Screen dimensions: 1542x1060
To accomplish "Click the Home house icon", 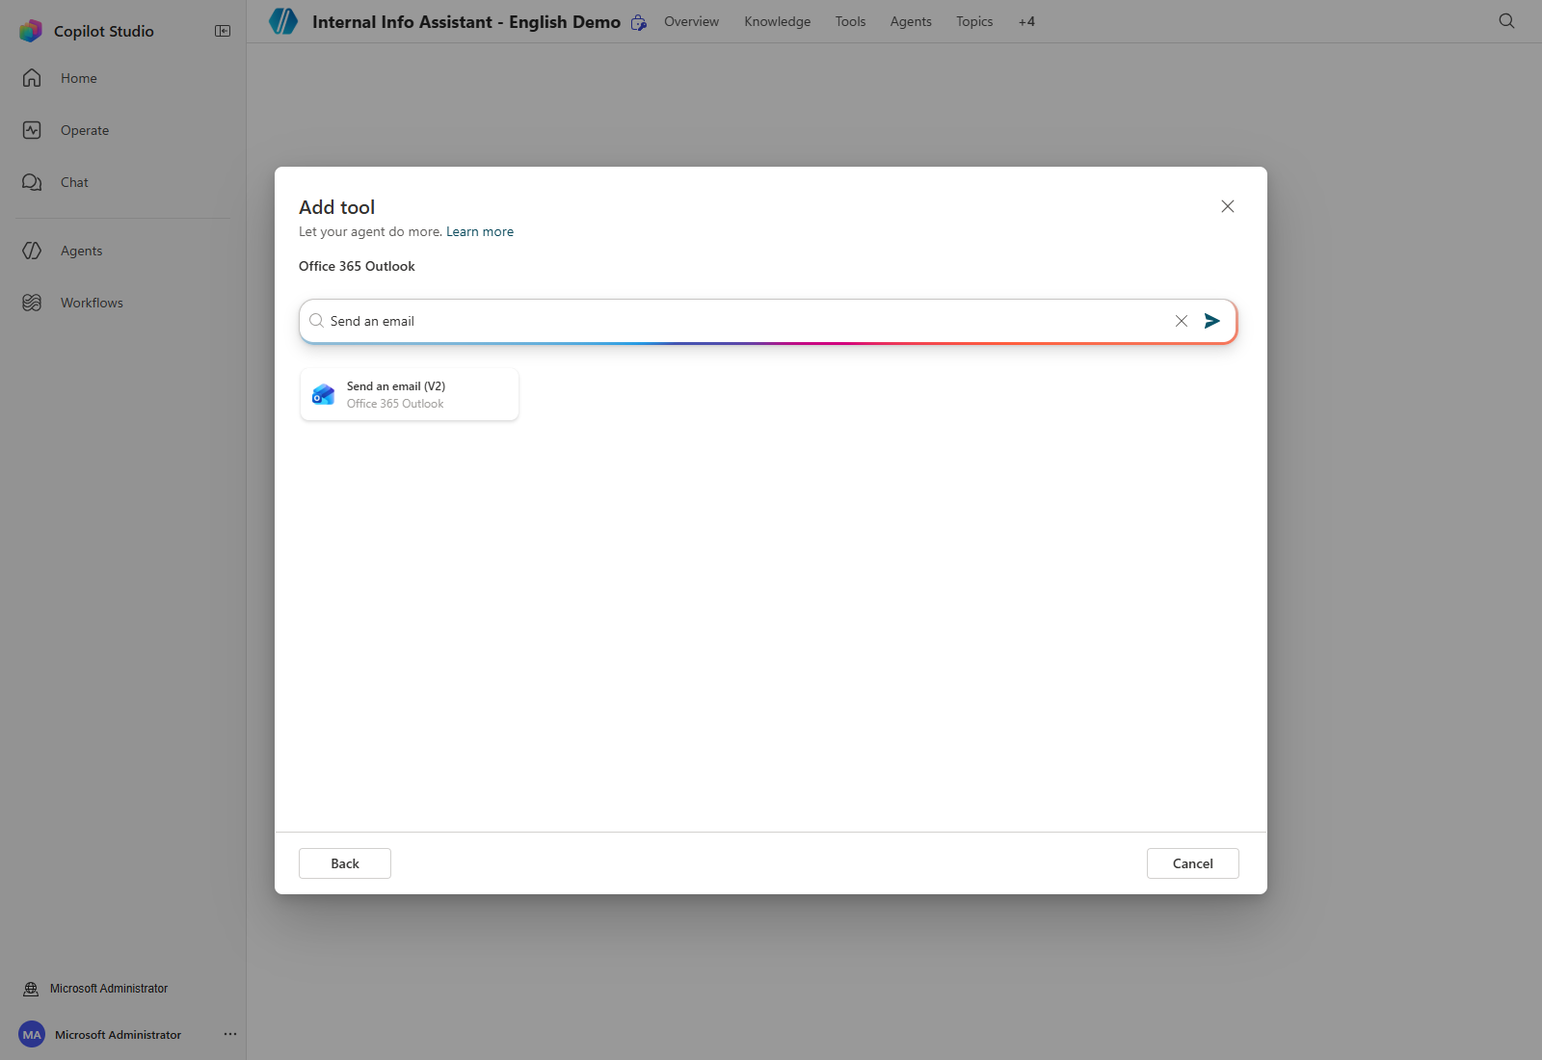I will 32,78.
